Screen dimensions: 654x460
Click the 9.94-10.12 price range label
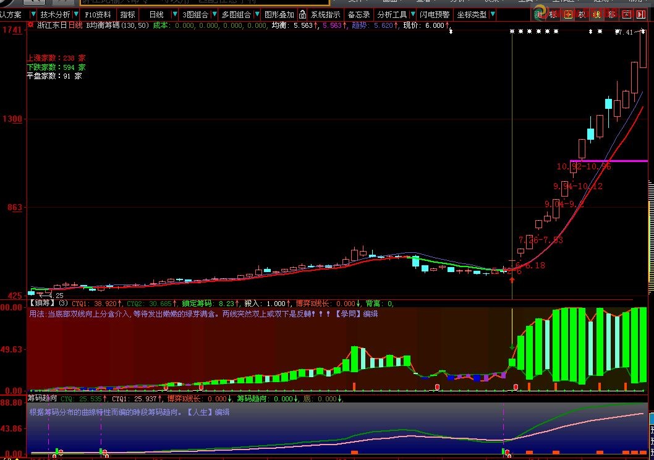pos(578,186)
